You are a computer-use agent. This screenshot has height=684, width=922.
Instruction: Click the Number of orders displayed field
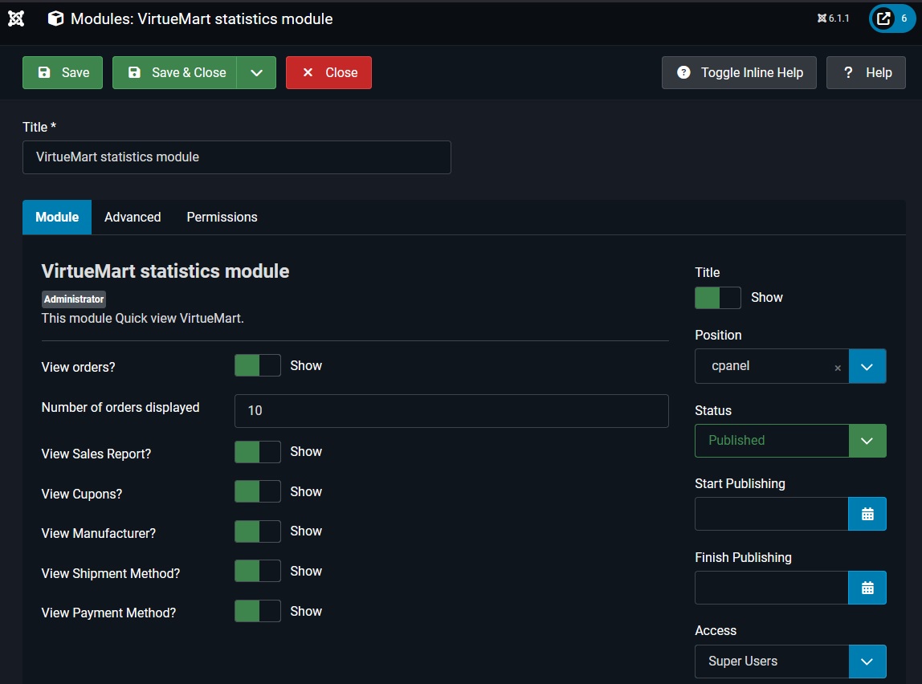(451, 411)
